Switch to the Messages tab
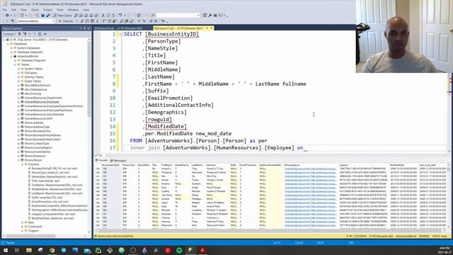Screen dimensions: 453x255 point(118,161)
